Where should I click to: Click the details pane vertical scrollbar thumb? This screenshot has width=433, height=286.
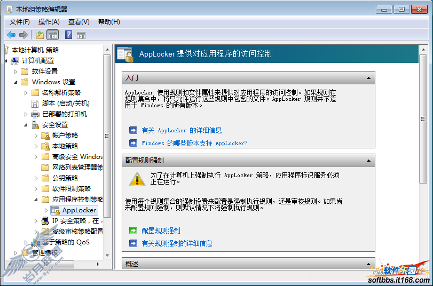click(x=423, y=119)
